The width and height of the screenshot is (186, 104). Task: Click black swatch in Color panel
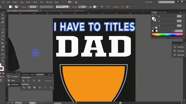pos(155,31)
